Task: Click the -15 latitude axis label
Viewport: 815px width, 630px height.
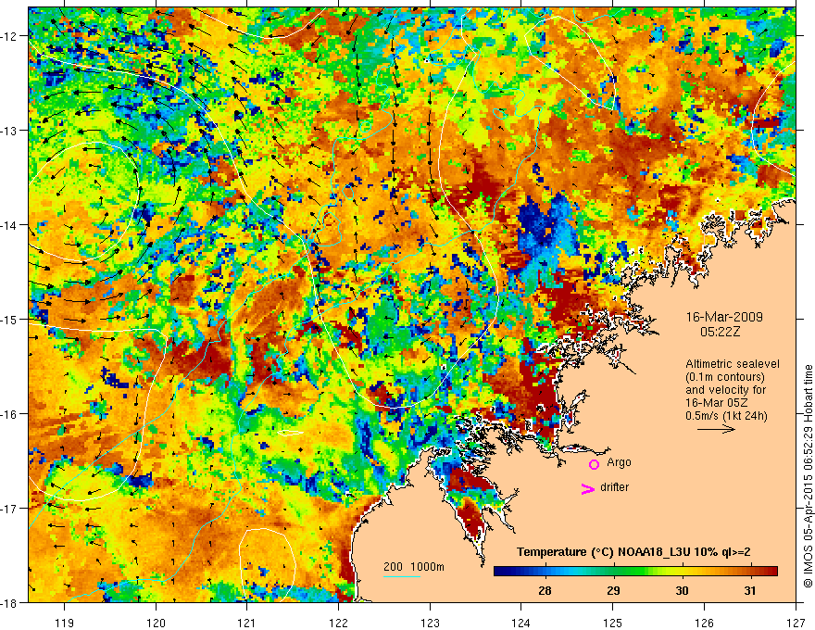Action: [10, 319]
